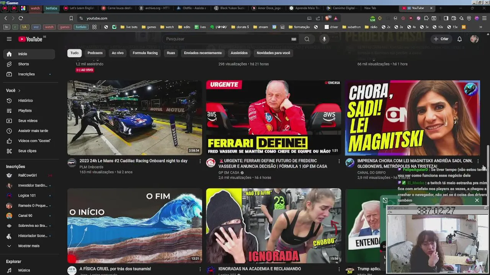Viewport: 490px width, 275px height.
Task: Show hidden bookmarks with the overflow chevron
Action: coord(481,27)
